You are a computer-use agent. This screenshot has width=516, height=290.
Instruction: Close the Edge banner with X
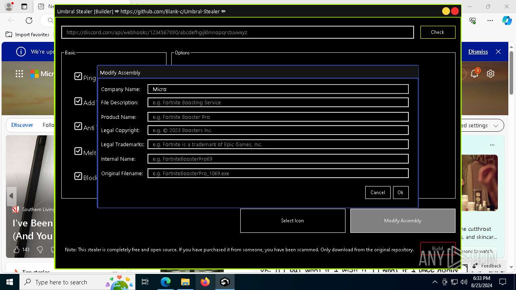tap(498, 52)
